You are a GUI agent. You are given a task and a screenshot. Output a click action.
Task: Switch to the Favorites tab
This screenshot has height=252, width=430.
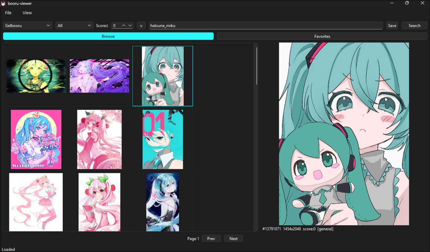[322, 36]
